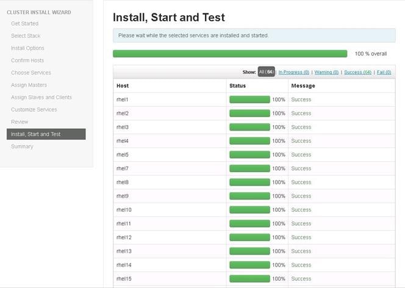Screen dimensions: 405x288
Task: Open Assign Slaves and Clients step
Action: coord(41,98)
